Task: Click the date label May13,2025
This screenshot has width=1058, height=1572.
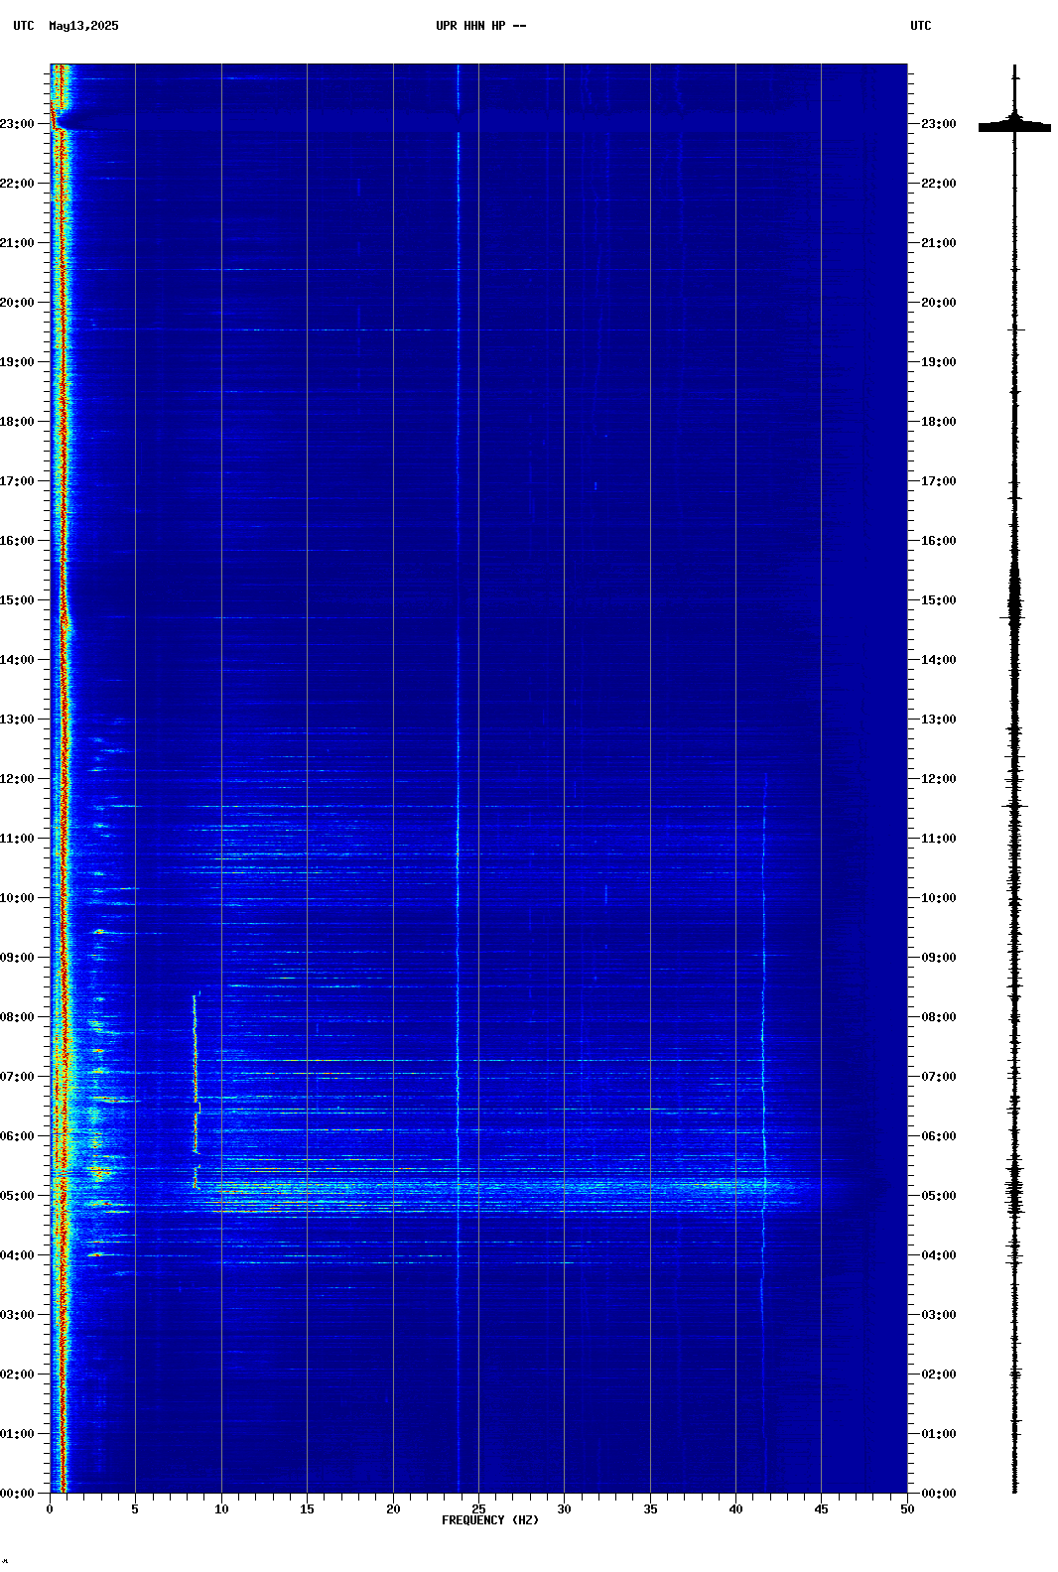Action: [x=83, y=26]
